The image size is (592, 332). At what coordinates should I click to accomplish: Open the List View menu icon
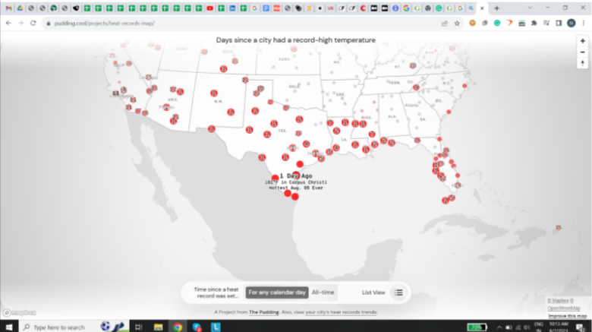(x=398, y=292)
